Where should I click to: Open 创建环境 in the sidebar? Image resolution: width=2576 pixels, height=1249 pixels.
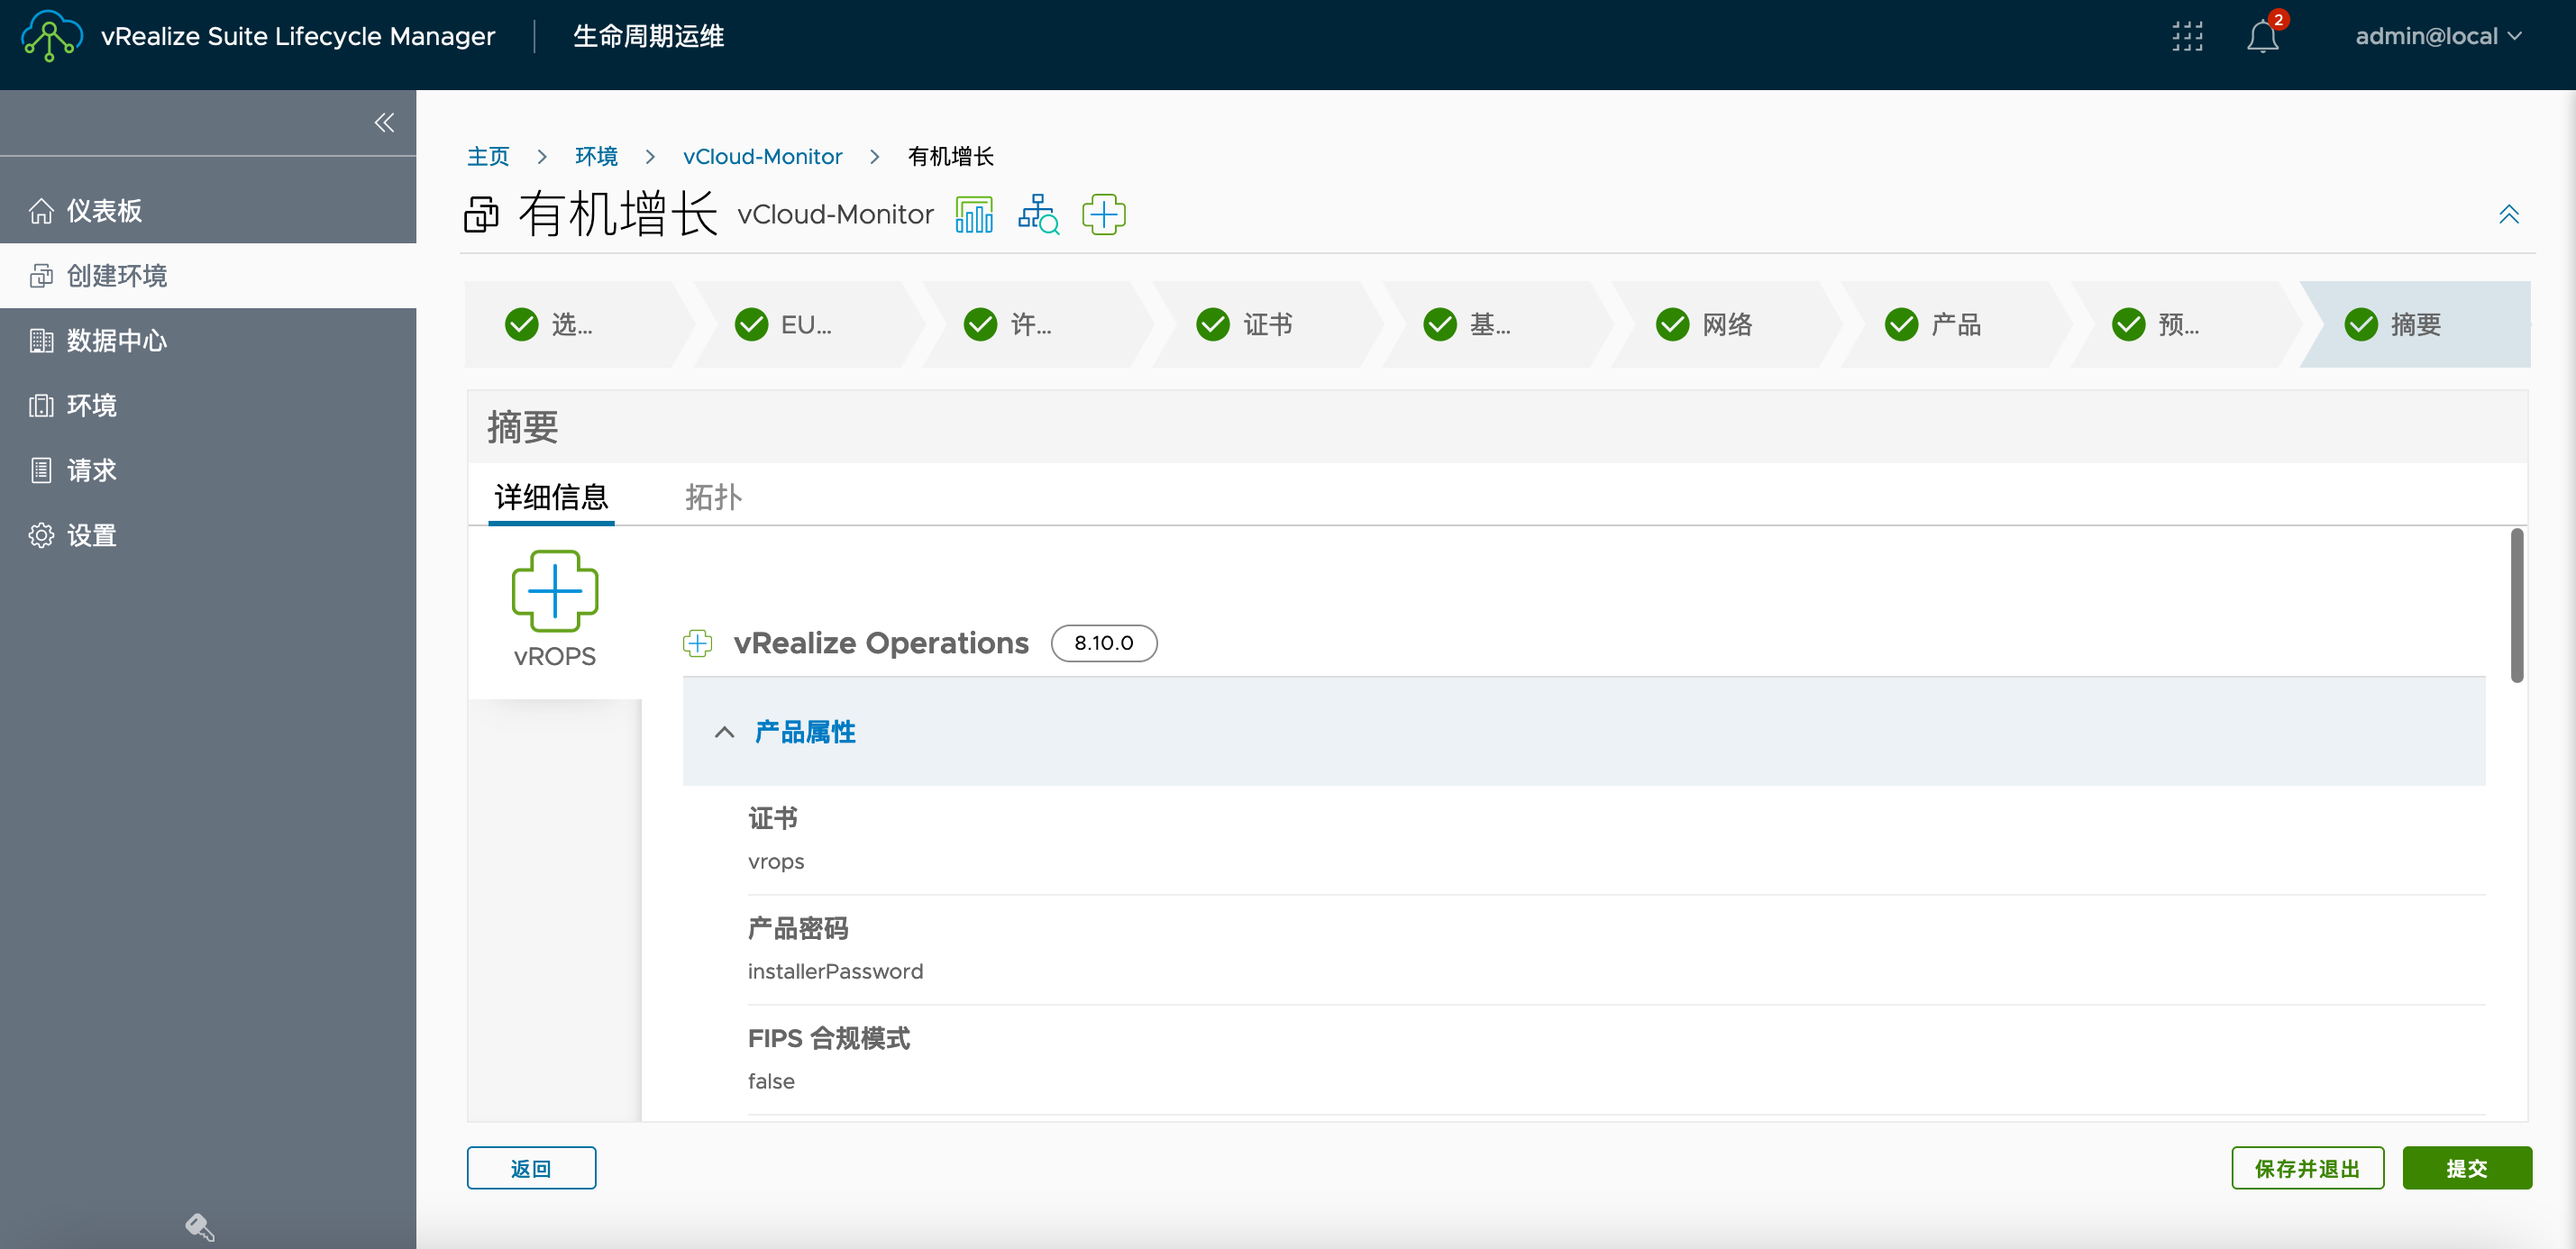point(208,275)
